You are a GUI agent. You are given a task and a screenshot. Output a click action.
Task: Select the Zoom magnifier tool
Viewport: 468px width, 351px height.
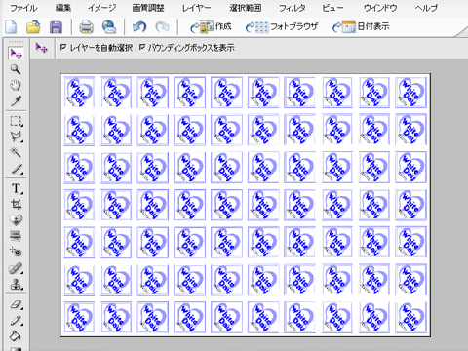coord(16,69)
